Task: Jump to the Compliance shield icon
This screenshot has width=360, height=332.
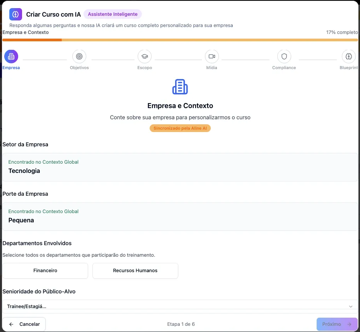Action: 284,56
